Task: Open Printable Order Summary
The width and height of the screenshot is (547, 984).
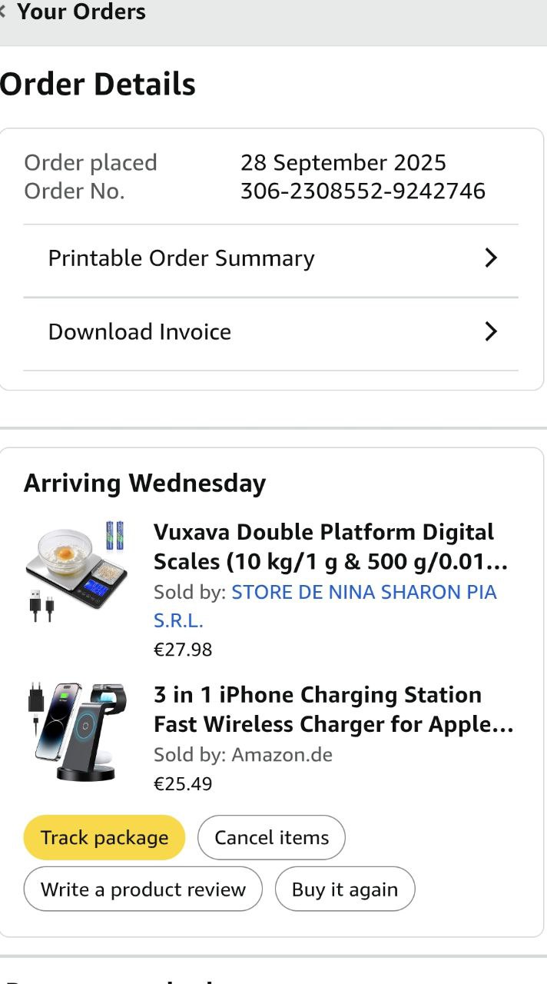Action: point(181,258)
